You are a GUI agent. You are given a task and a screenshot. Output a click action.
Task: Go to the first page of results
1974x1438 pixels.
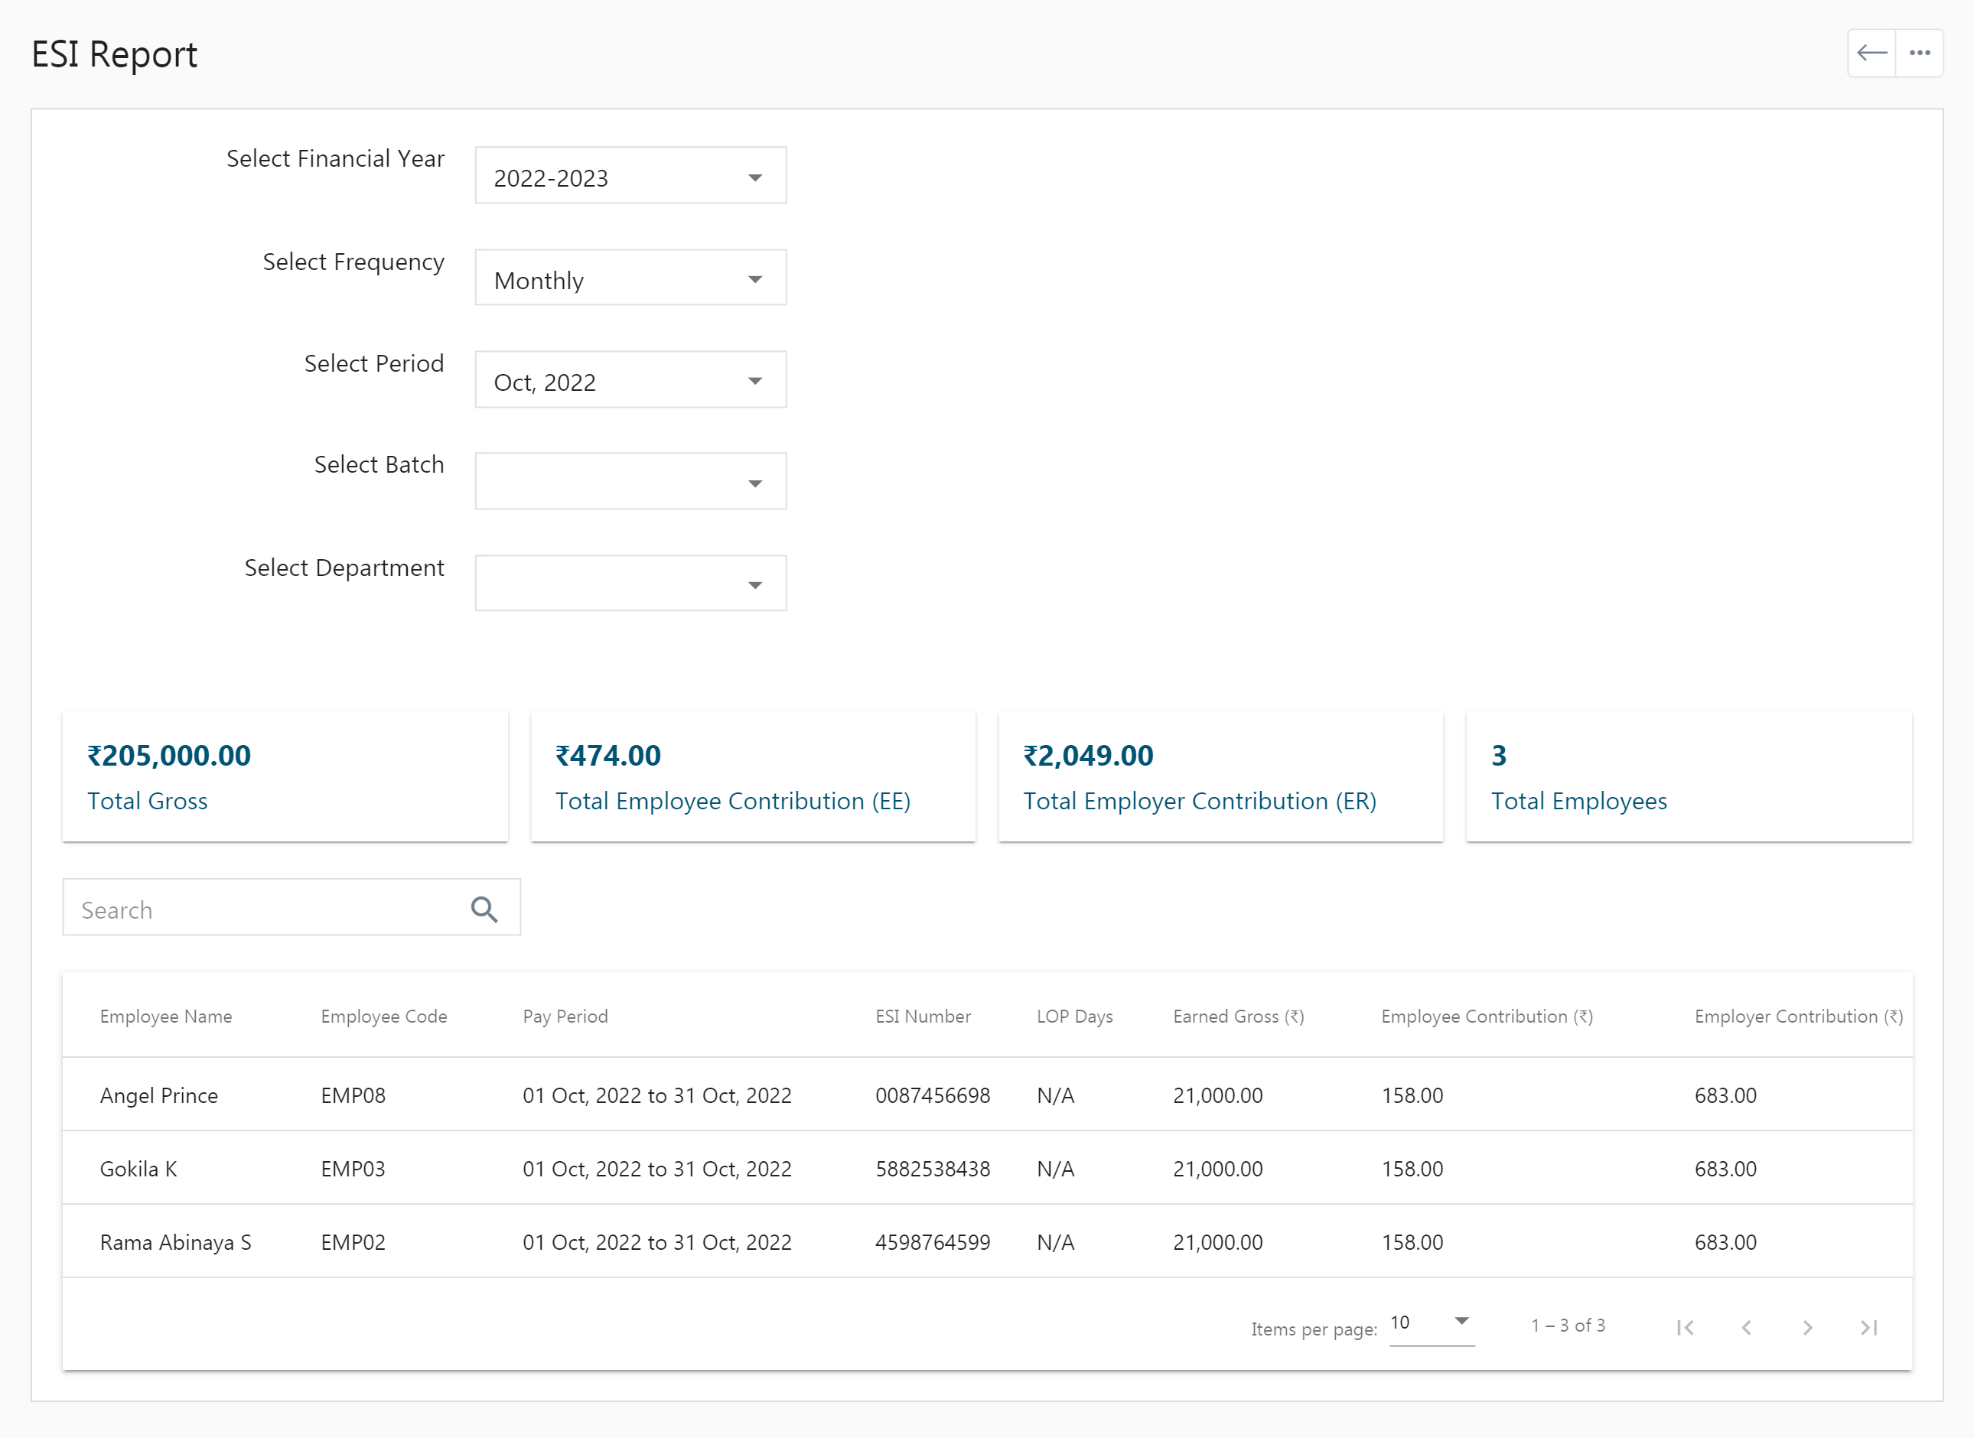[1685, 1327]
